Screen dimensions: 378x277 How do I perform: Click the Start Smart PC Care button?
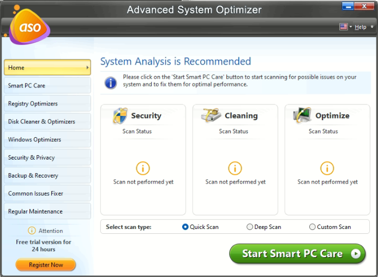[297, 254]
